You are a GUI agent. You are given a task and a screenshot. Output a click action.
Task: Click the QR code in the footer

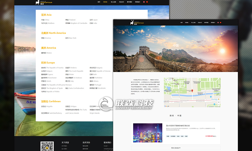point(47,146)
